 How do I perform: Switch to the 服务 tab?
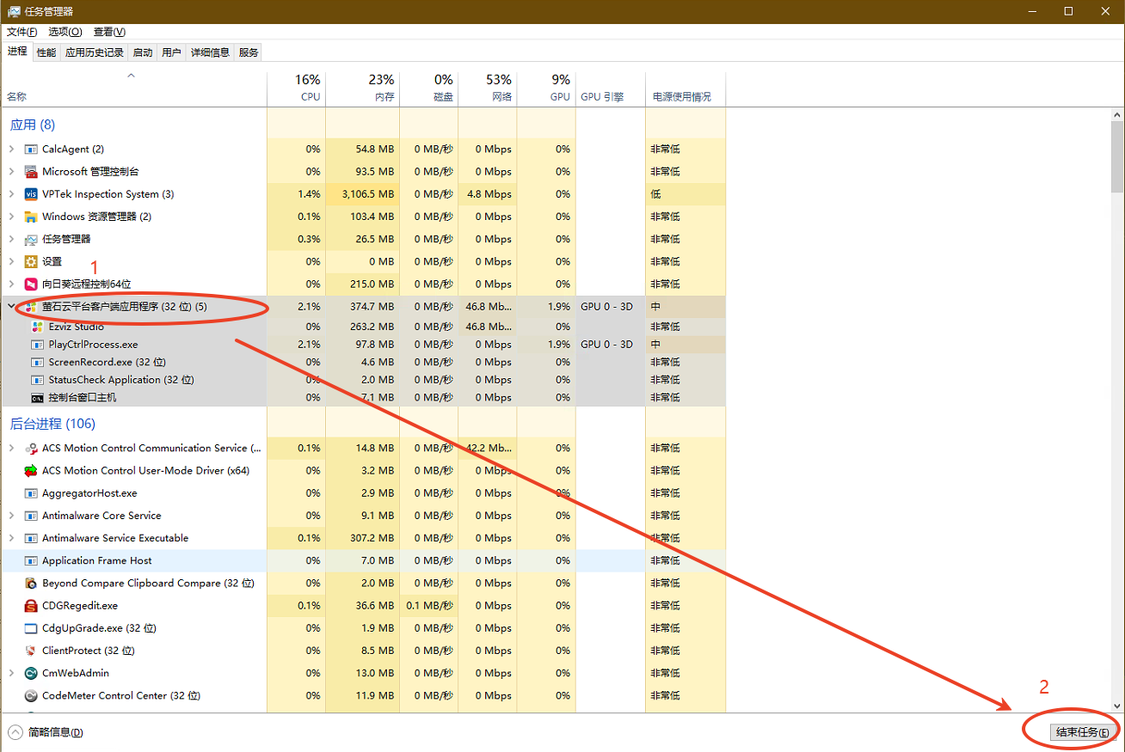coord(249,52)
